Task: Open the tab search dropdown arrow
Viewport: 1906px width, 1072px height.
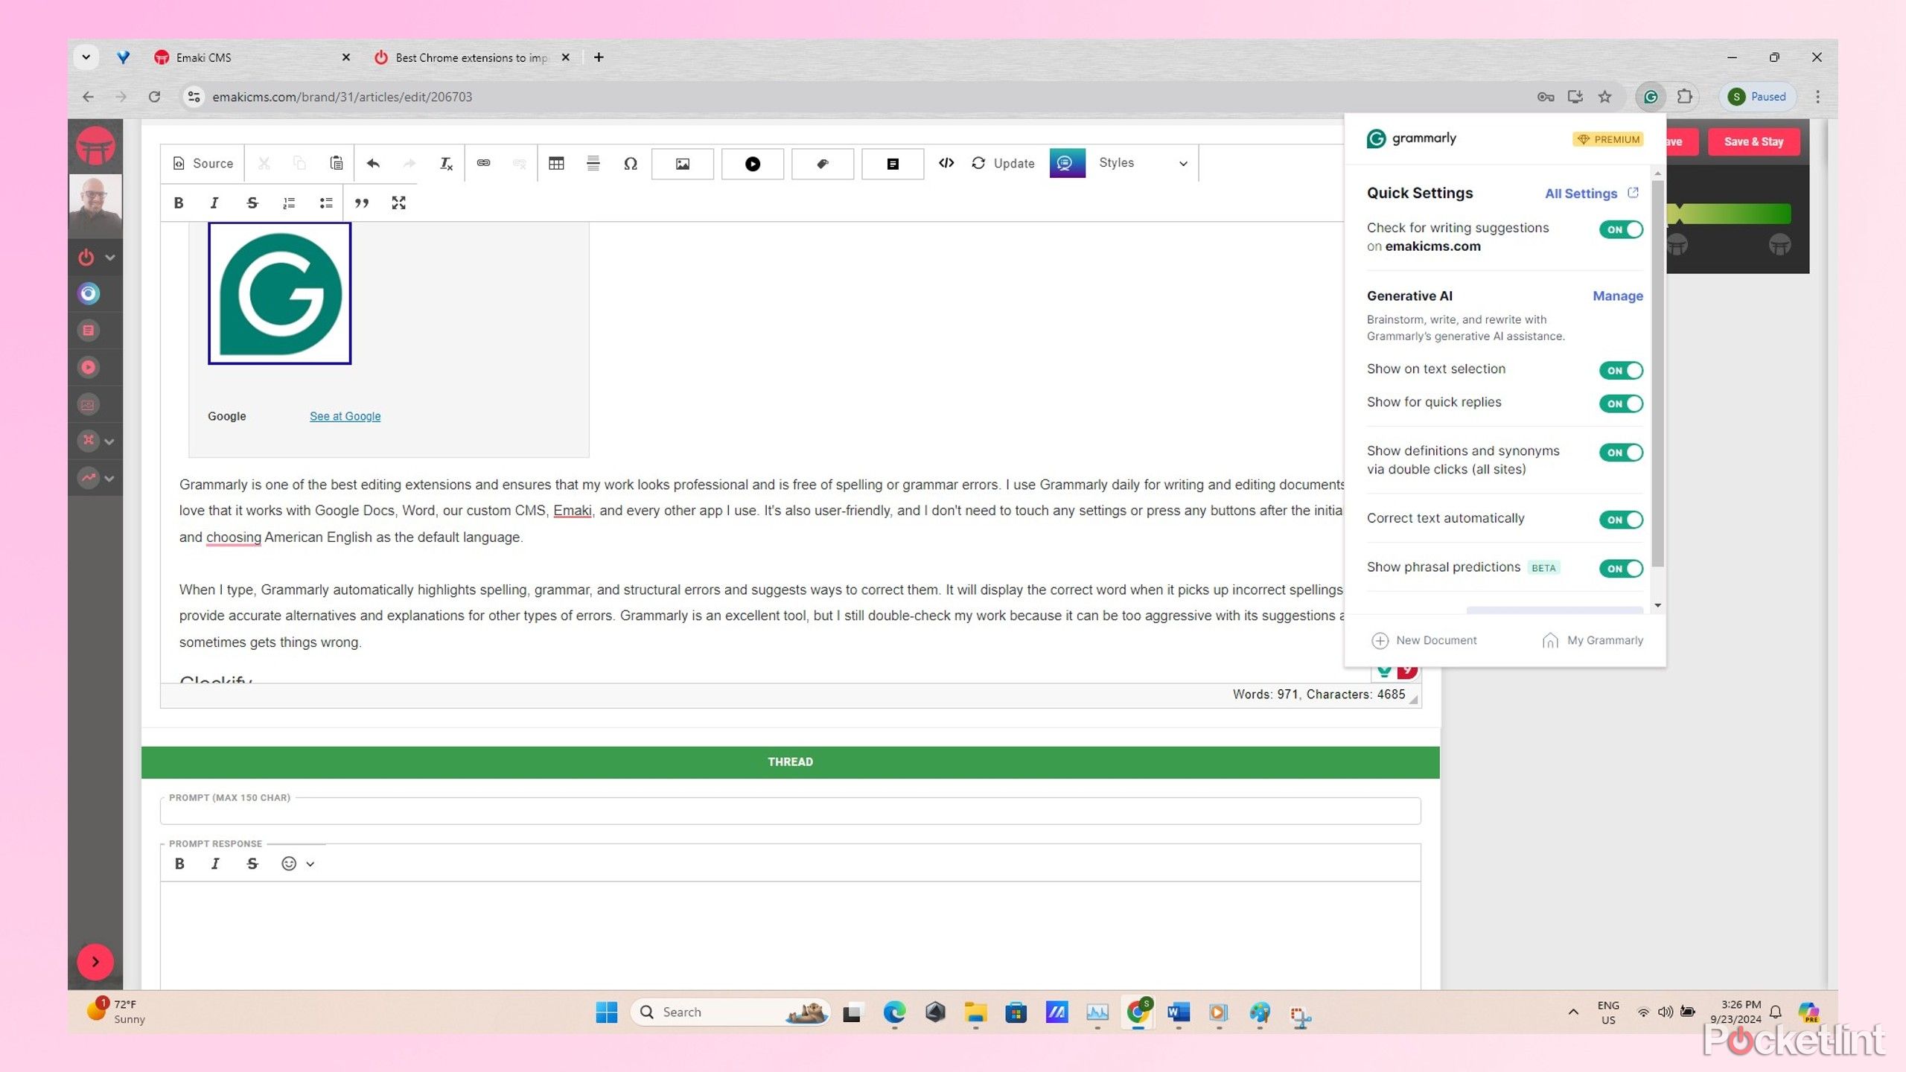Action: (x=86, y=57)
